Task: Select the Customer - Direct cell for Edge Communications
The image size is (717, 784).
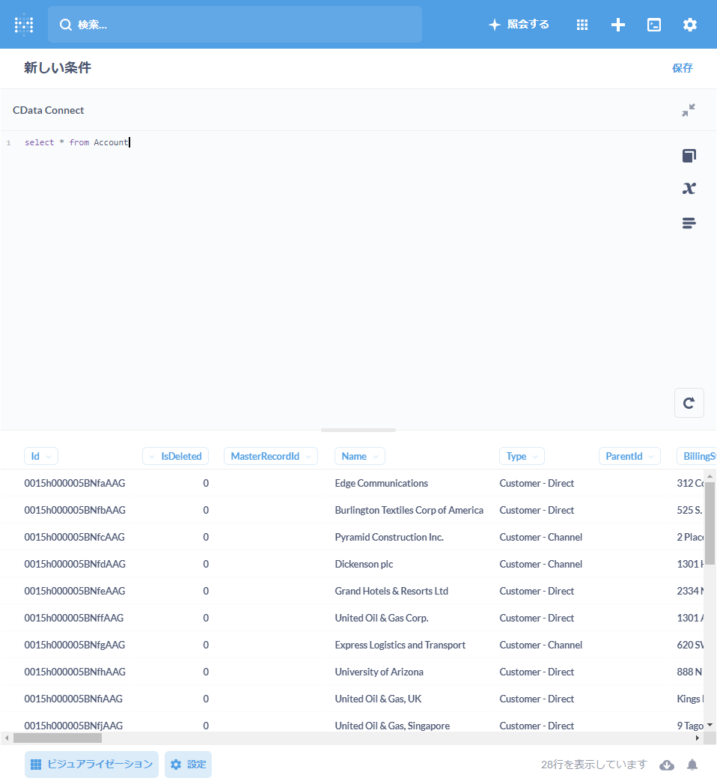Action: 537,484
